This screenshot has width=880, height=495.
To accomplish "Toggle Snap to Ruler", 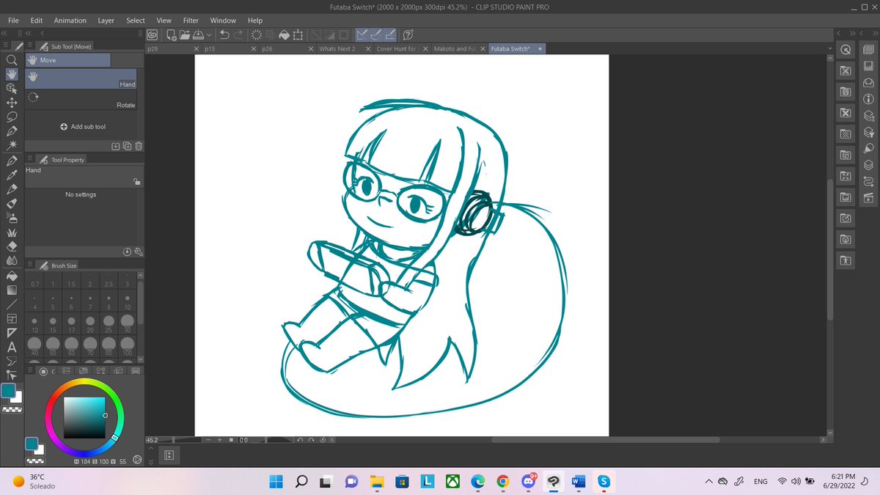I will coord(362,34).
